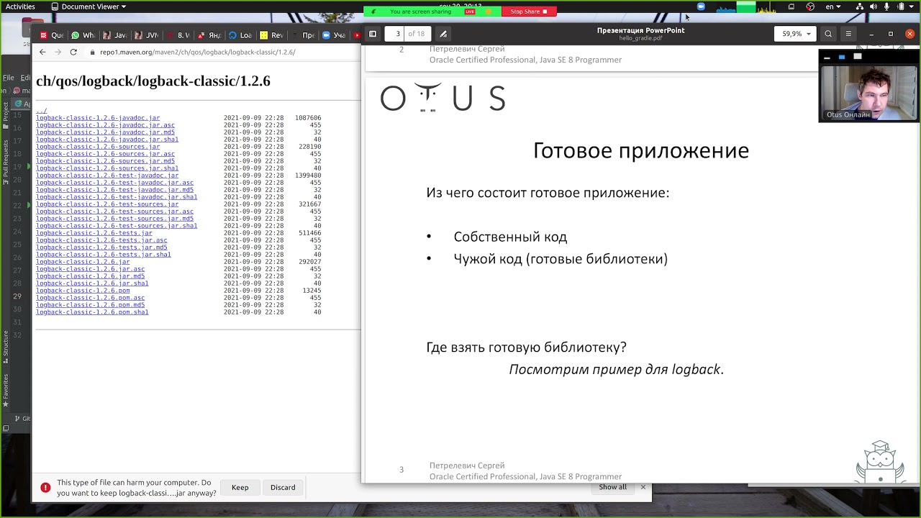Open the Favorites tool window in IDE
921x518 pixels.
pyautogui.click(x=6, y=389)
